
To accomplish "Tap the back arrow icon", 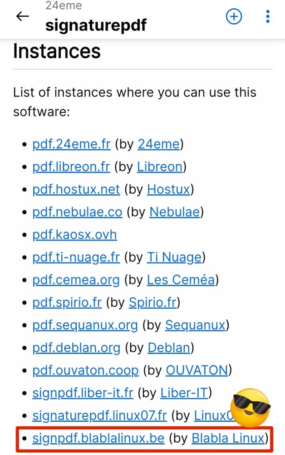I will click(22, 17).
